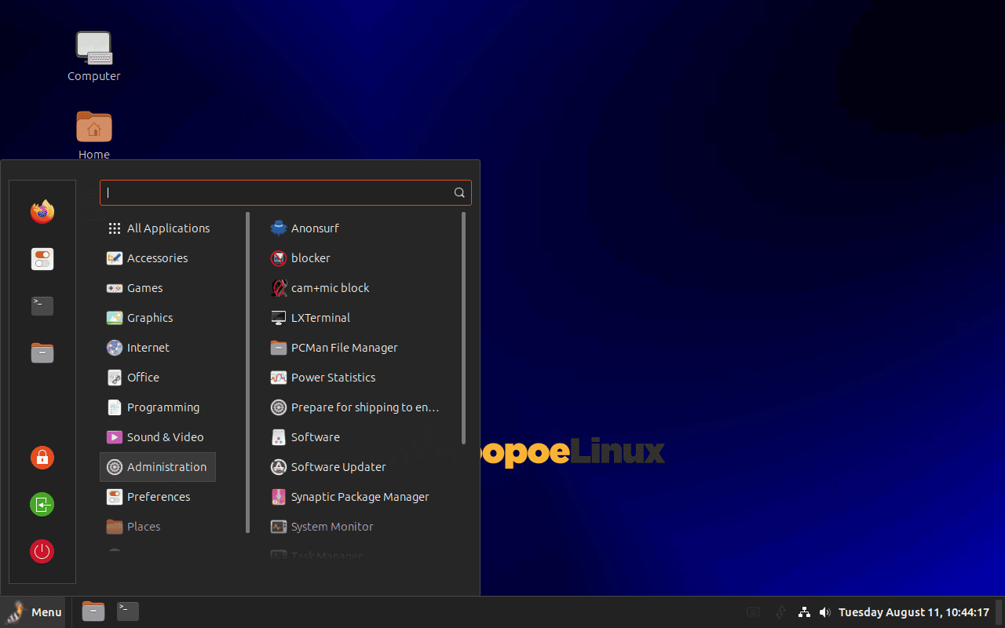
Task: Focus the menu search field
Action: coord(286,192)
